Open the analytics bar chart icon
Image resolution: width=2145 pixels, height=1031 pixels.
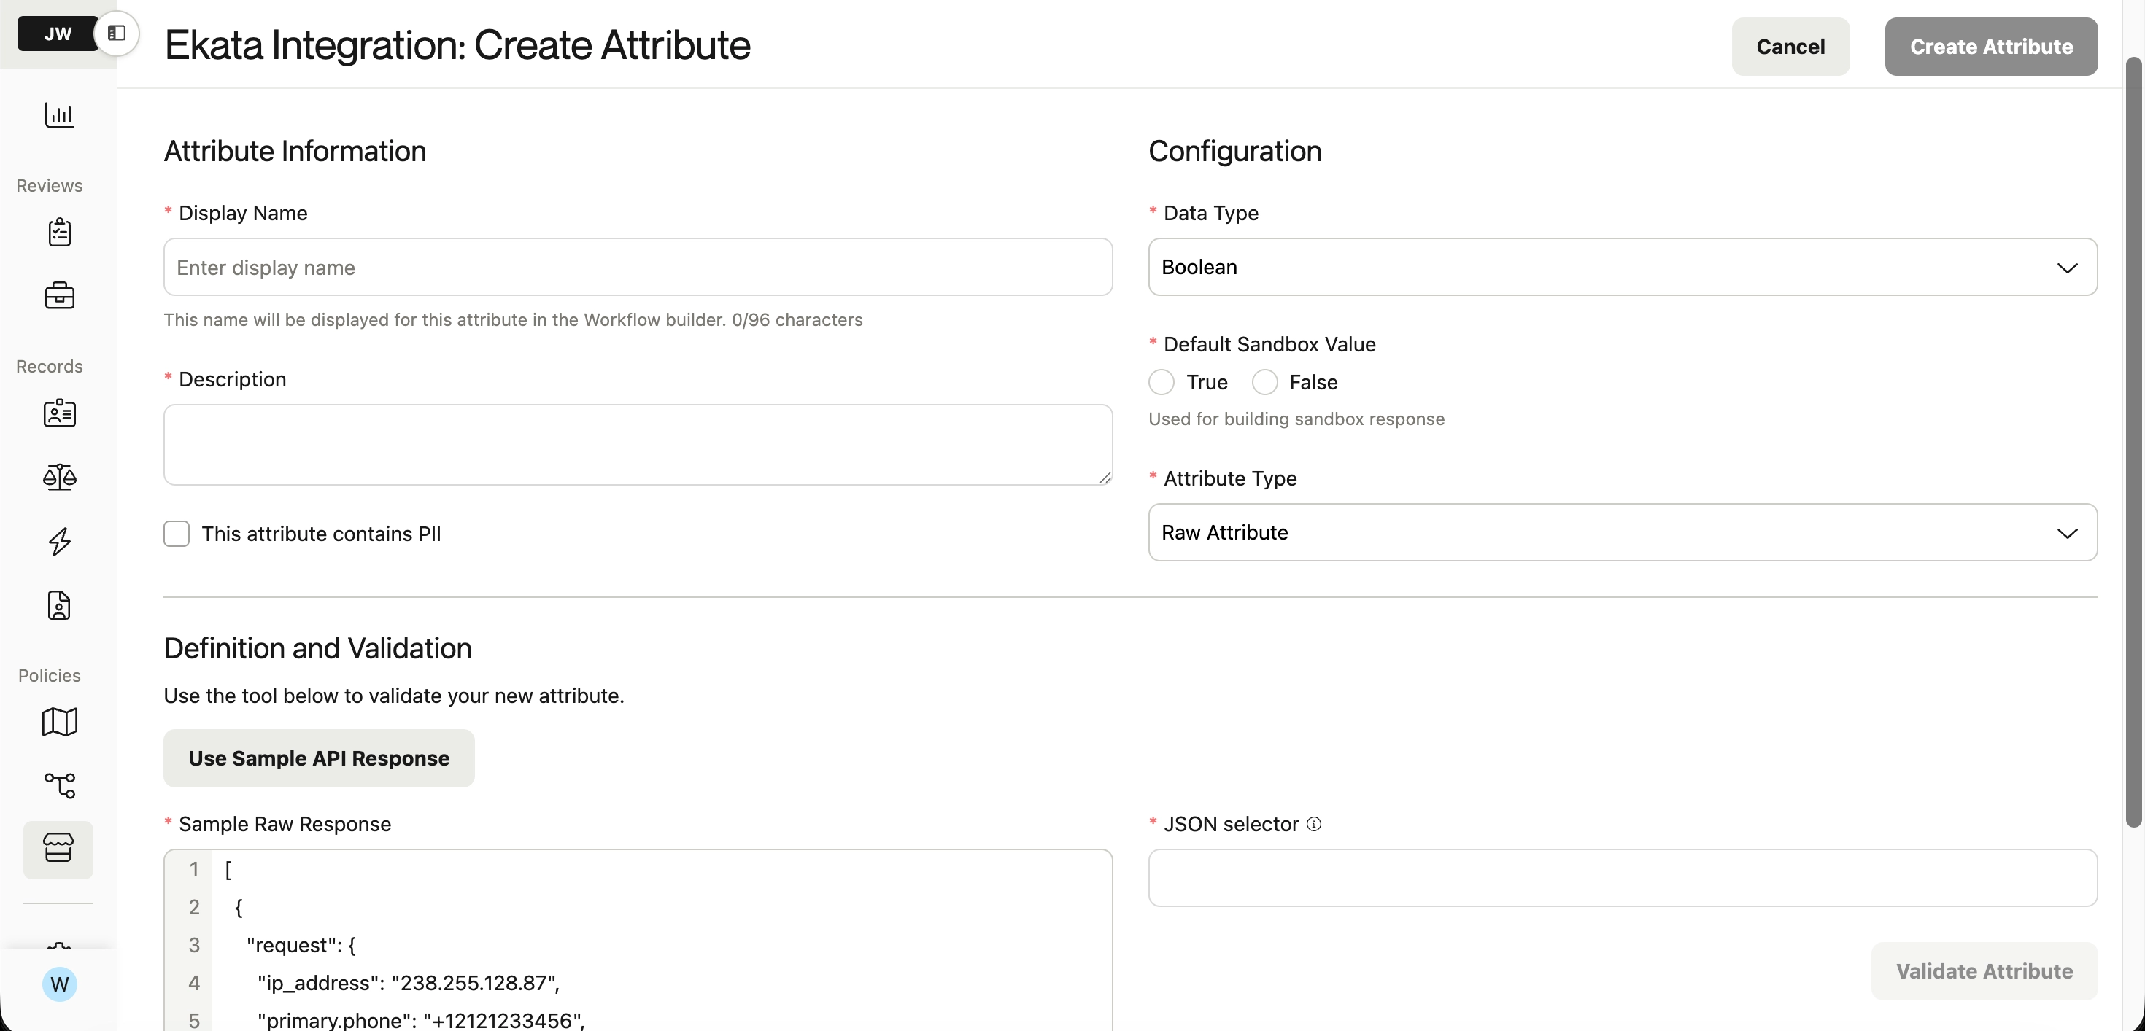[x=59, y=114]
